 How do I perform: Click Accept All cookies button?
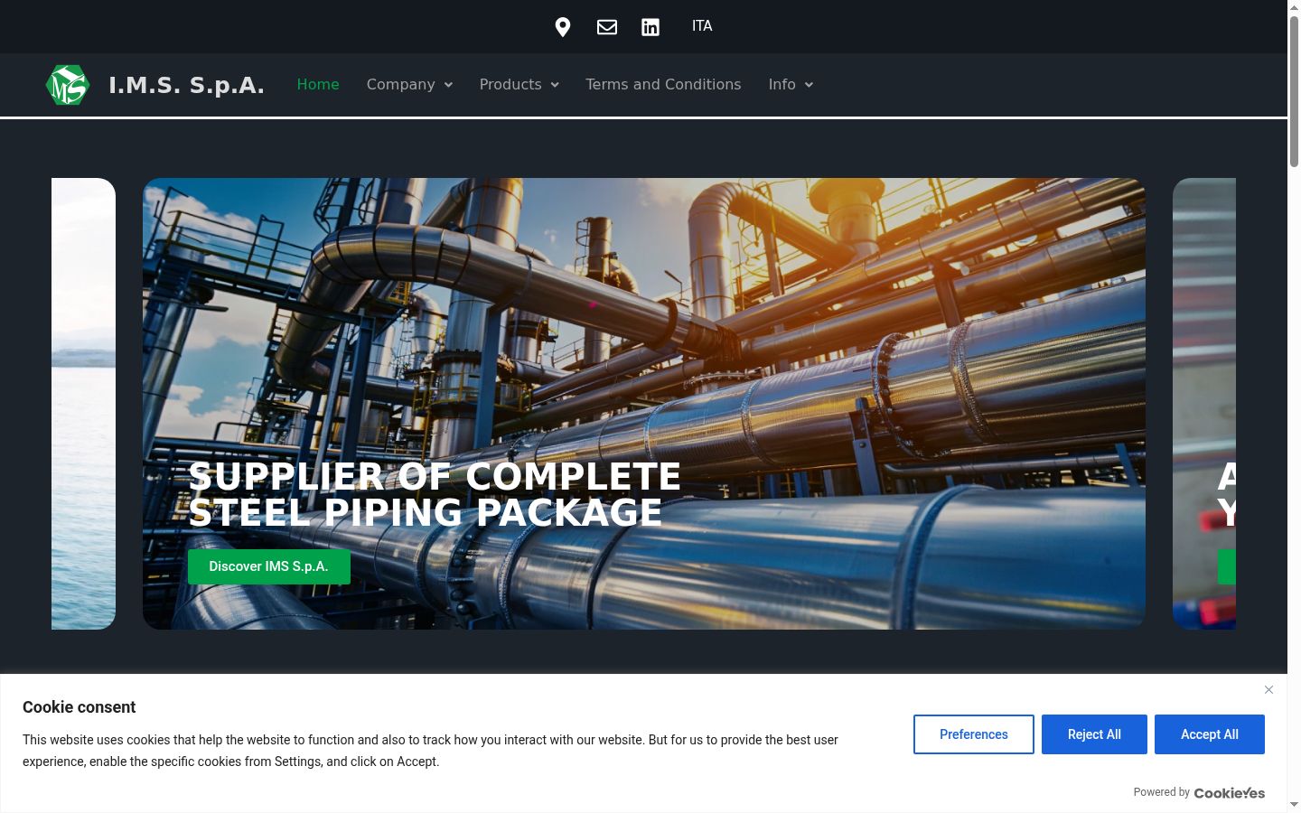pyautogui.click(x=1210, y=734)
